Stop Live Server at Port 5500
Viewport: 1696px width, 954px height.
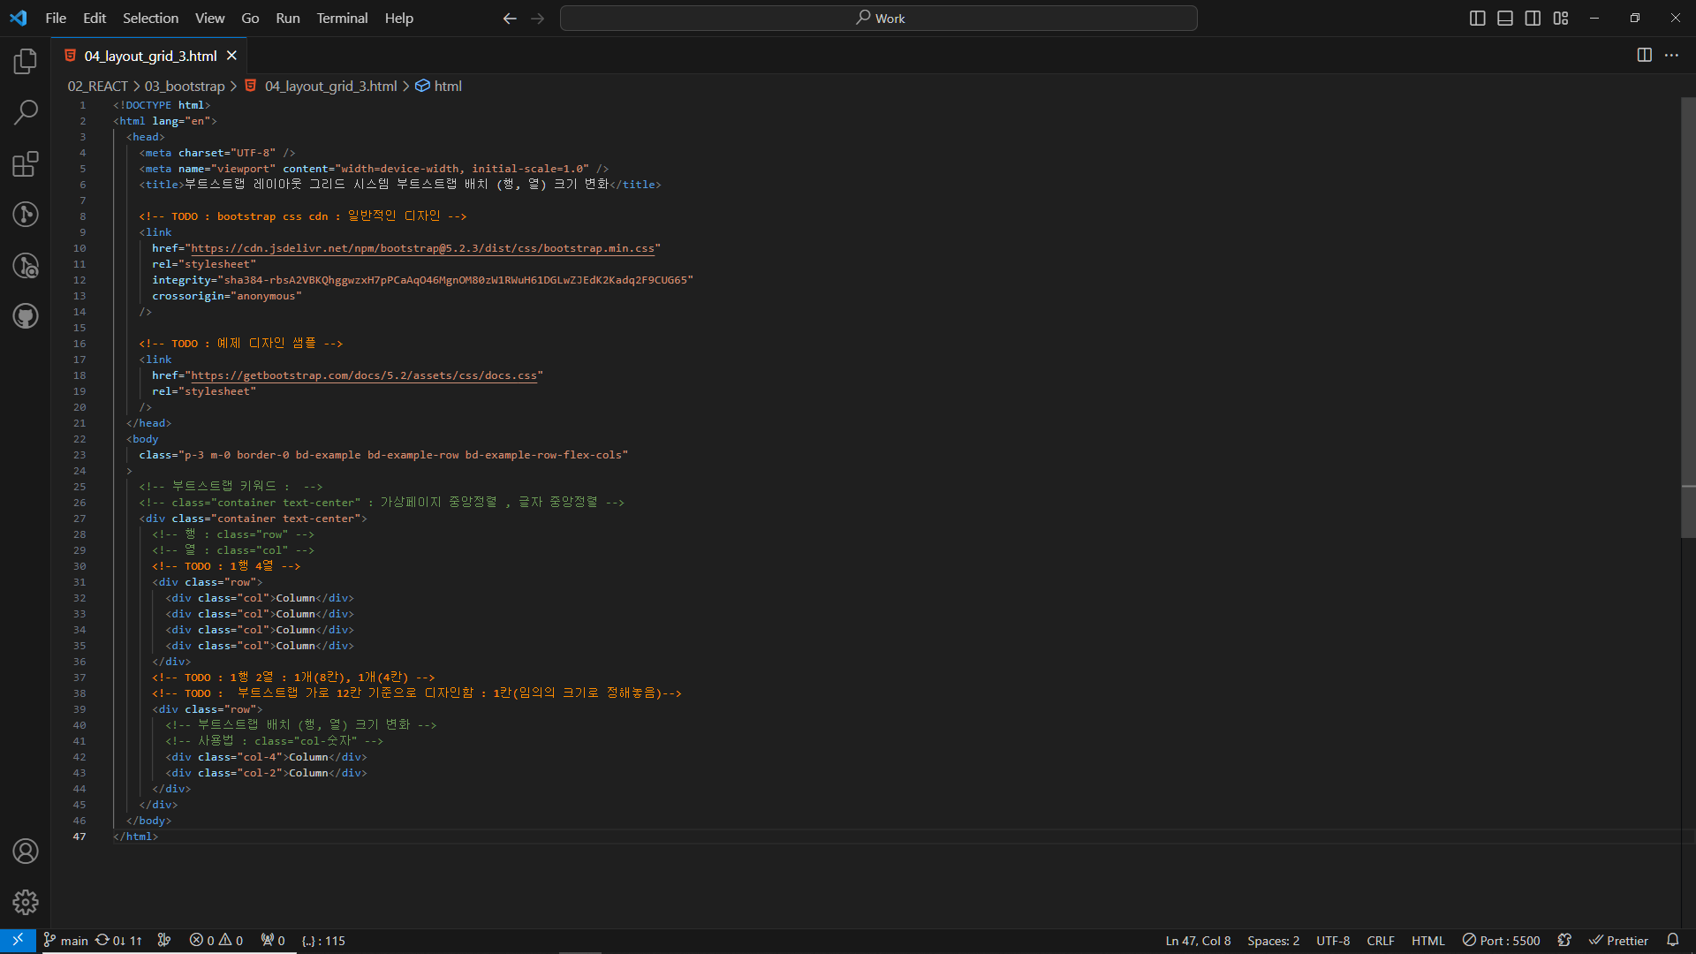point(1501,941)
